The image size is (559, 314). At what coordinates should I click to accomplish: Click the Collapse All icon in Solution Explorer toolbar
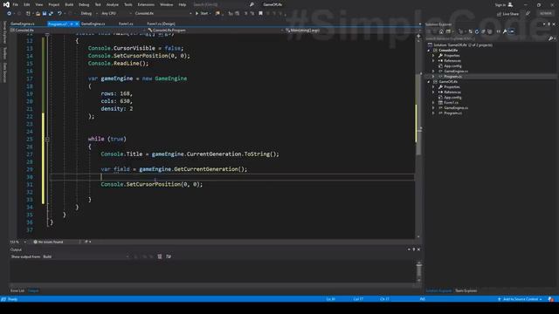(483, 31)
